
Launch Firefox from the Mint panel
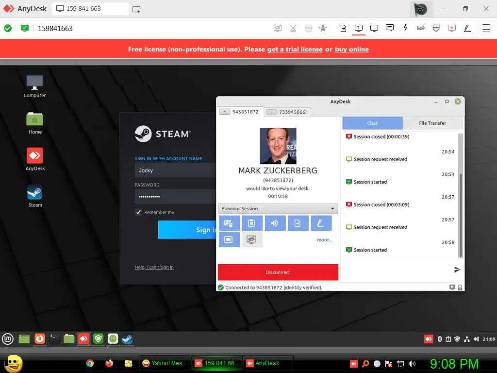(x=40, y=339)
